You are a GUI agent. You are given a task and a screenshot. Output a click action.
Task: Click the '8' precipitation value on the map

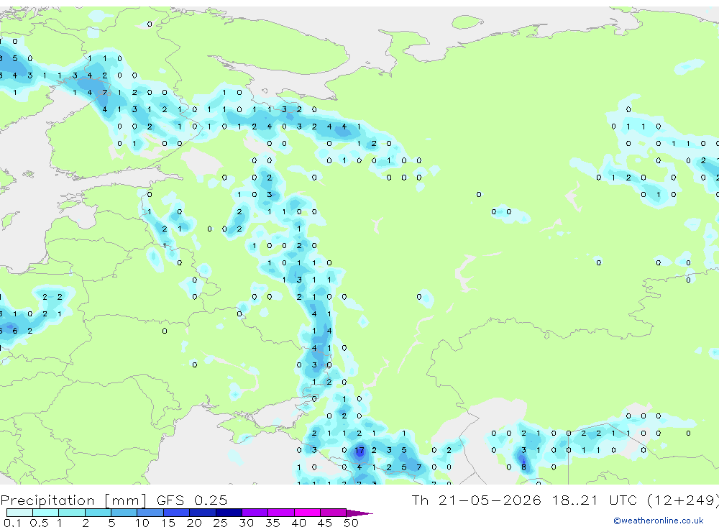[x=523, y=467]
